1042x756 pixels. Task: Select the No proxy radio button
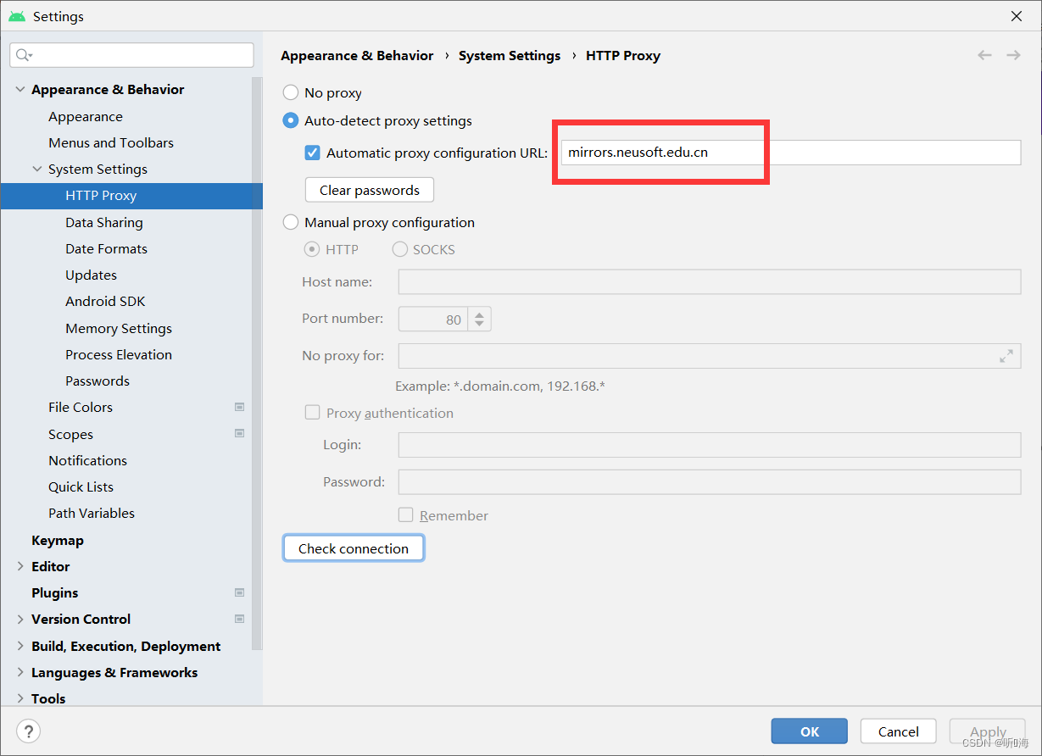coord(291,92)
